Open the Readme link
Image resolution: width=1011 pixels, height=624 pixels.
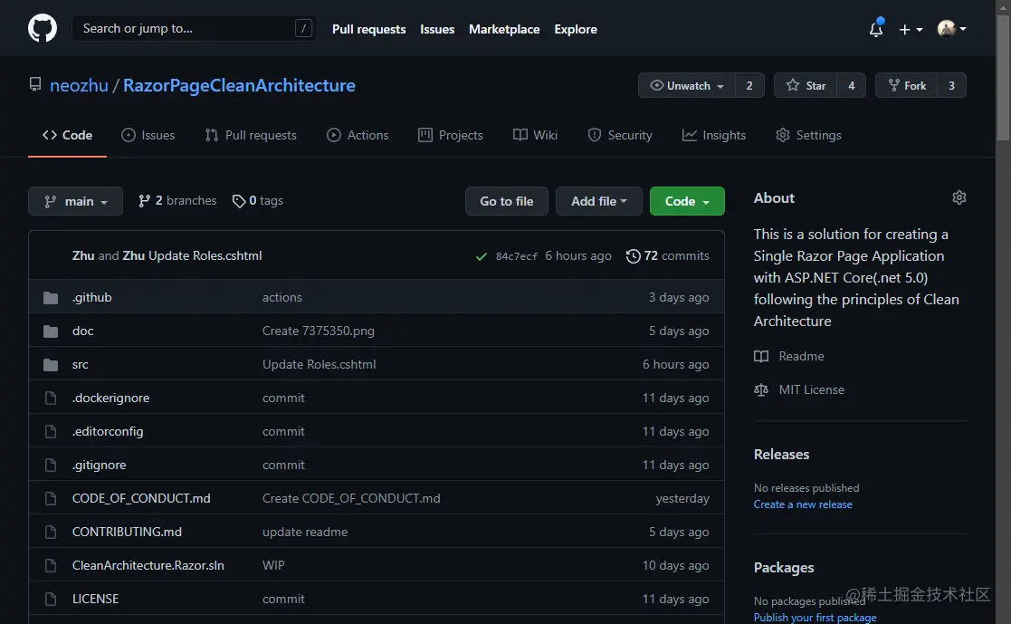pos(801,356)
